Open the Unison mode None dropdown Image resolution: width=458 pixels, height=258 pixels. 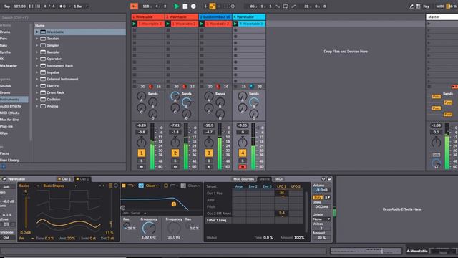click(321, 219)
